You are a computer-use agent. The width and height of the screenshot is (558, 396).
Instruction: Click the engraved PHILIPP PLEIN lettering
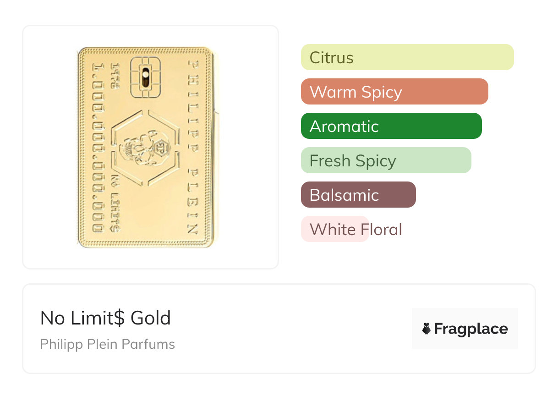(193, 147)
